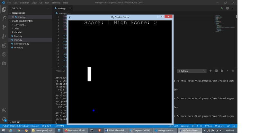Open the Git graph icon in activity bar
This screenshot has height=133, width=259.
pyautogui.click(x=4, y=54)
